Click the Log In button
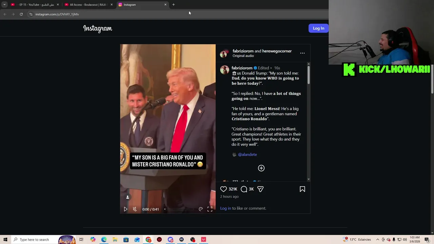This screenshot has height=244, width=434. (x=318, y=28)
